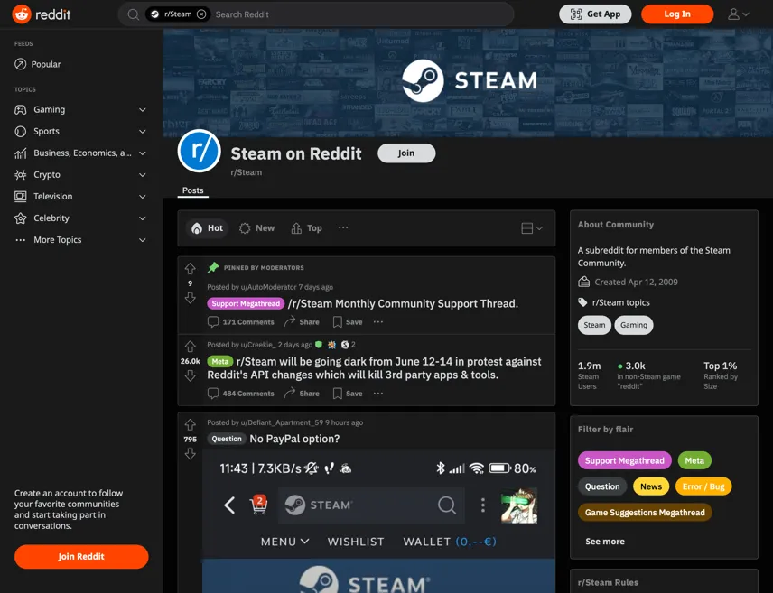Expand Business, Economics topic
The height and width of the screenshot is (593, 773).
tap(143, 153)
